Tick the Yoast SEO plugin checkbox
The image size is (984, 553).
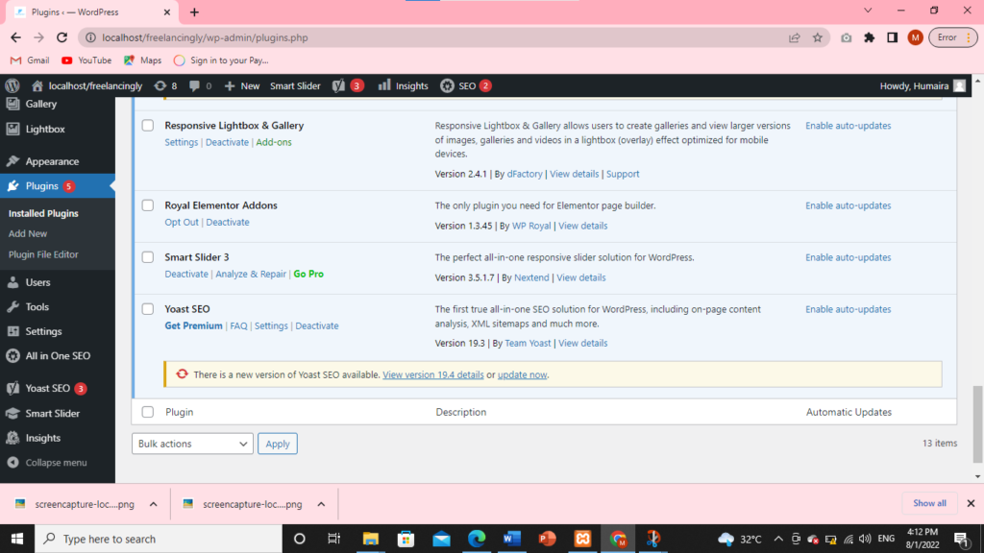point(147,309)
